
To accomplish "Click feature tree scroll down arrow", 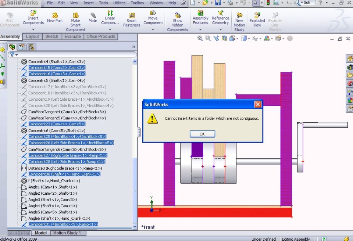I will click(135, 227).
